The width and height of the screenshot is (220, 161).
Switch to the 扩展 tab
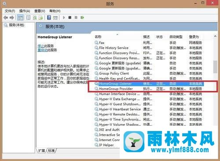click(x=41, y=150)
